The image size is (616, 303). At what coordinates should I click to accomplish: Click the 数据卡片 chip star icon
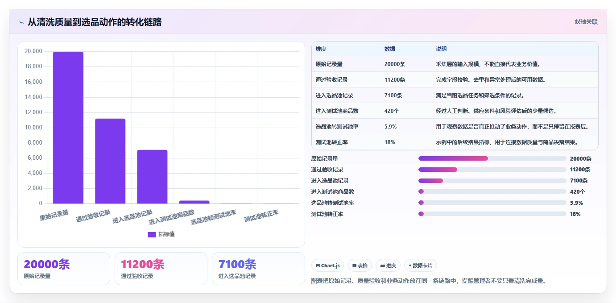click(410, 265)
